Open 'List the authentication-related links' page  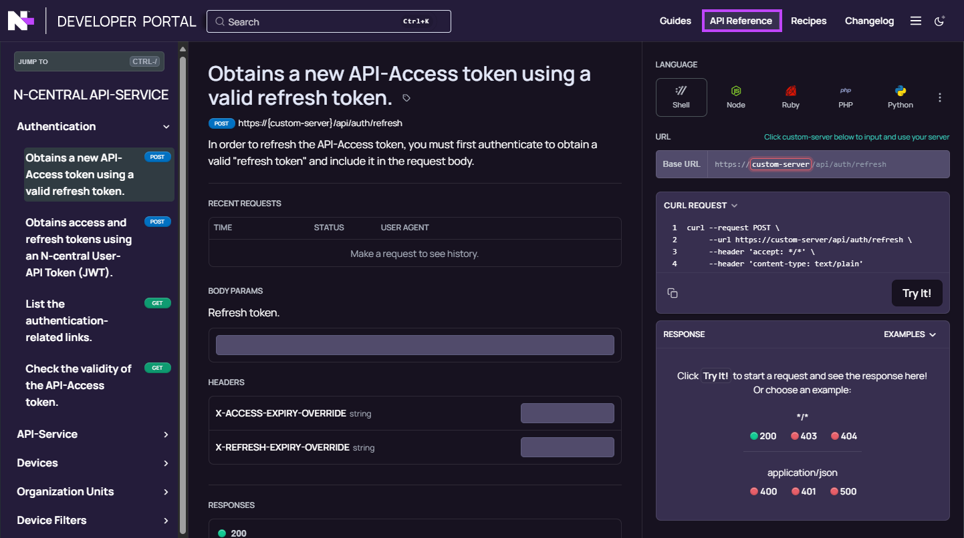[x=99, y=321]
